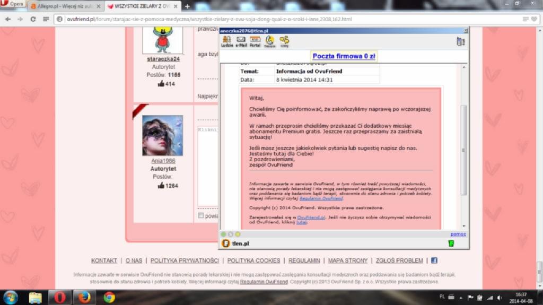543x305 pixels.
Task: Switch to the Allegro.pl tab
Action: [64, 6]
